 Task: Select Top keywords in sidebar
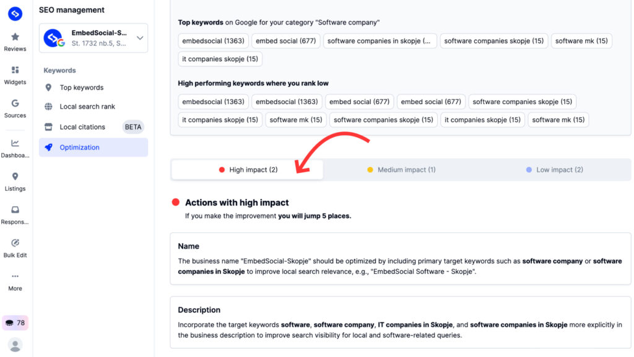coord(81,87)
